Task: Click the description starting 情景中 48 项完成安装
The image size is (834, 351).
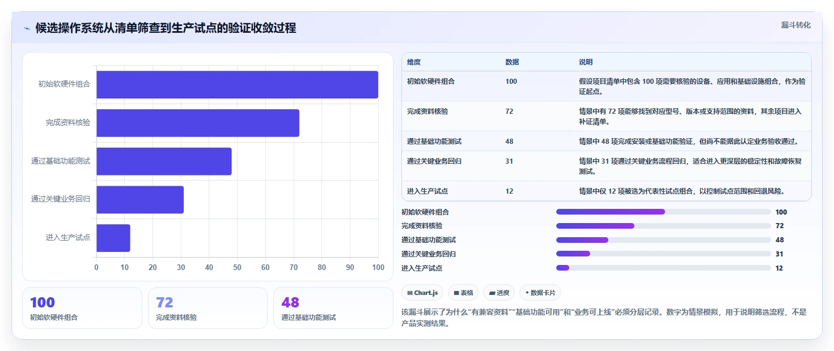Action: [688, 142]
